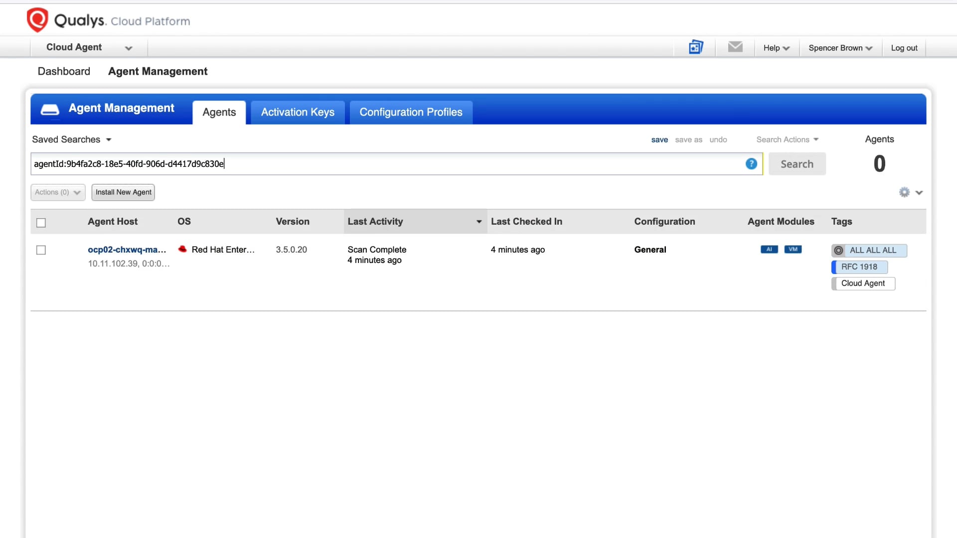Viewport: 957px width, 538px height.
Task: Click the Search button
Action: pyautogui.click(x=797, y=163)
